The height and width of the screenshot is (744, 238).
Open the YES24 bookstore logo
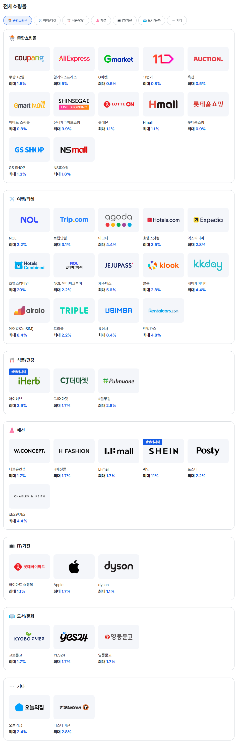(74, 637)
